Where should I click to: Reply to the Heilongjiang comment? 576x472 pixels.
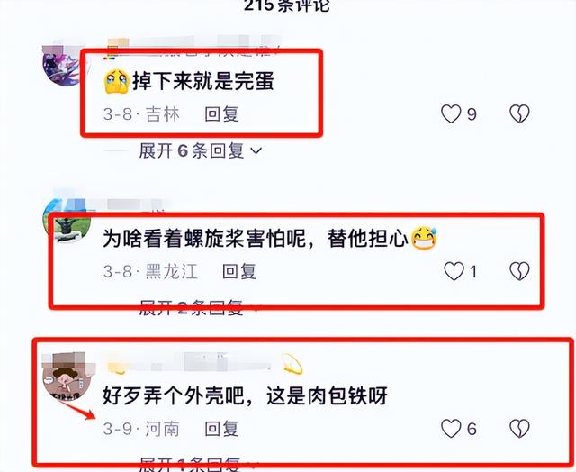tap(239, 271)
